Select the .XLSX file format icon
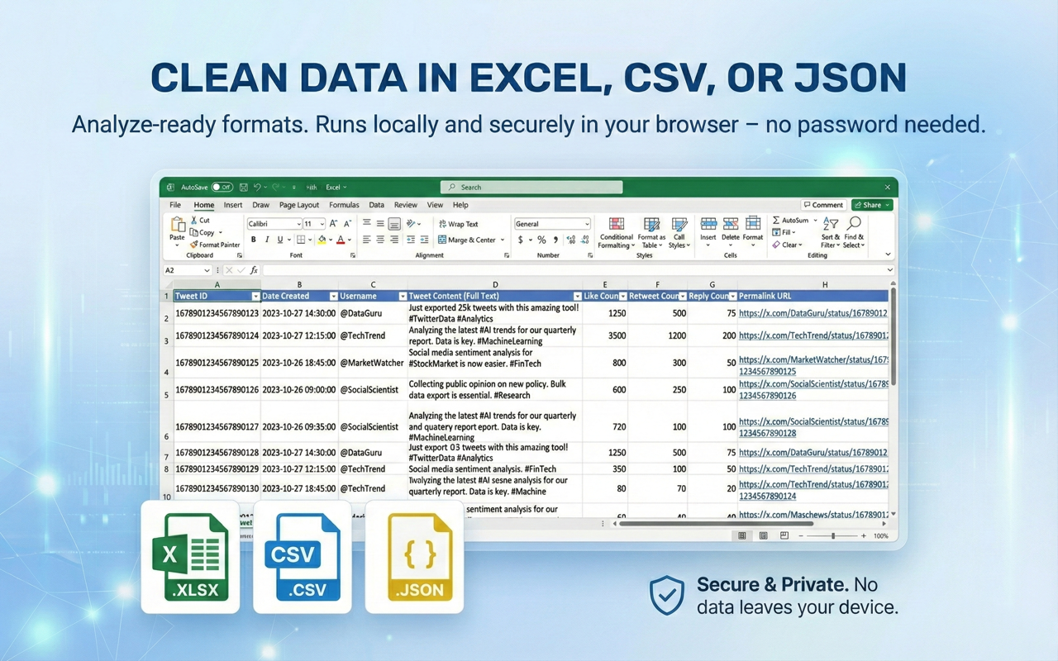Viewport: 1058px width, 661px height. pyautogui.click(x=190, y=556)
